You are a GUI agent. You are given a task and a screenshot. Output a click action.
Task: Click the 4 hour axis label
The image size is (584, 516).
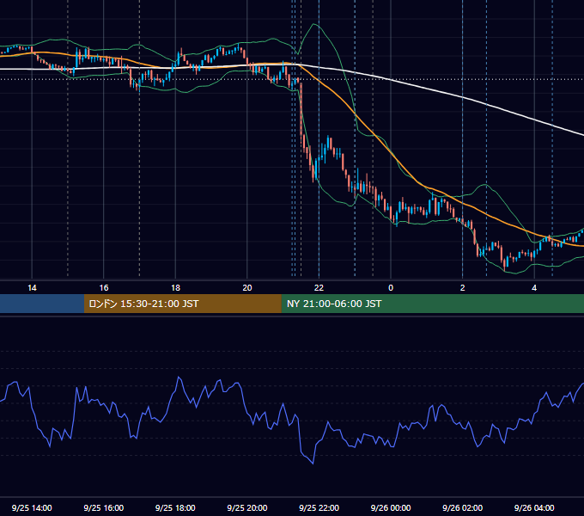pyautogui.click(x=534, y=288)
